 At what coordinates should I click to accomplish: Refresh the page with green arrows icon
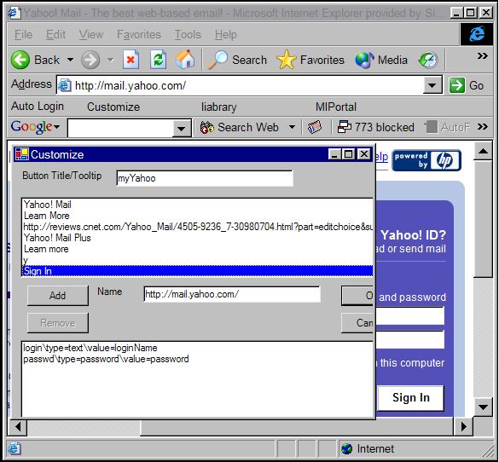158,60
